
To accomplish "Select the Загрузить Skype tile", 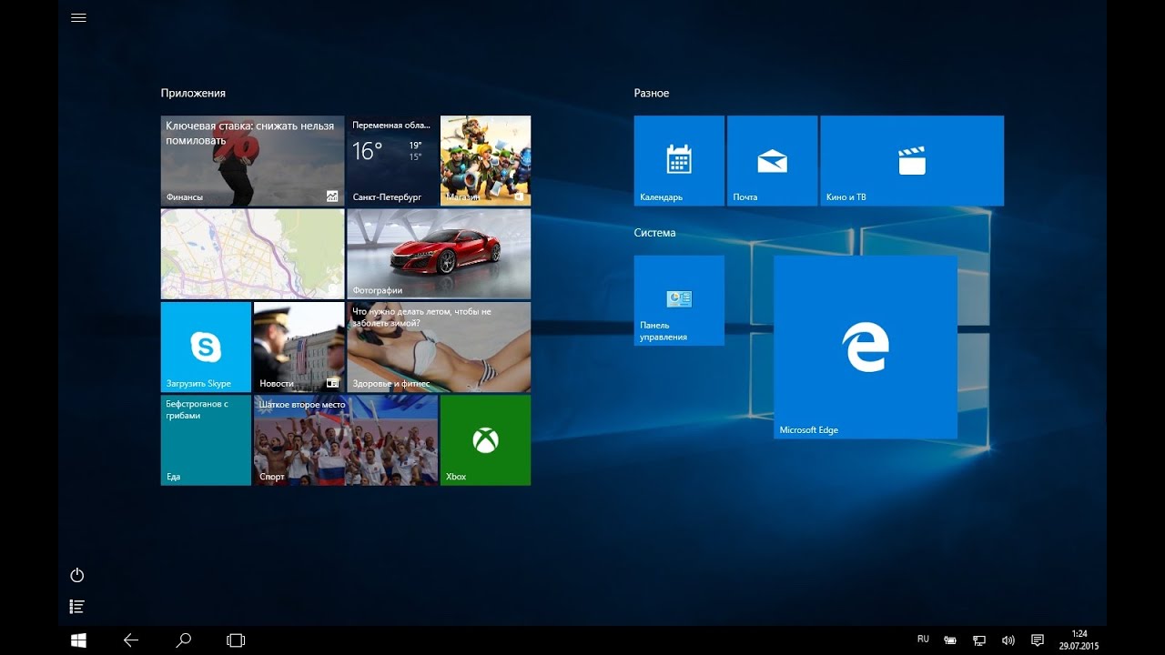I will pos(205,347).
